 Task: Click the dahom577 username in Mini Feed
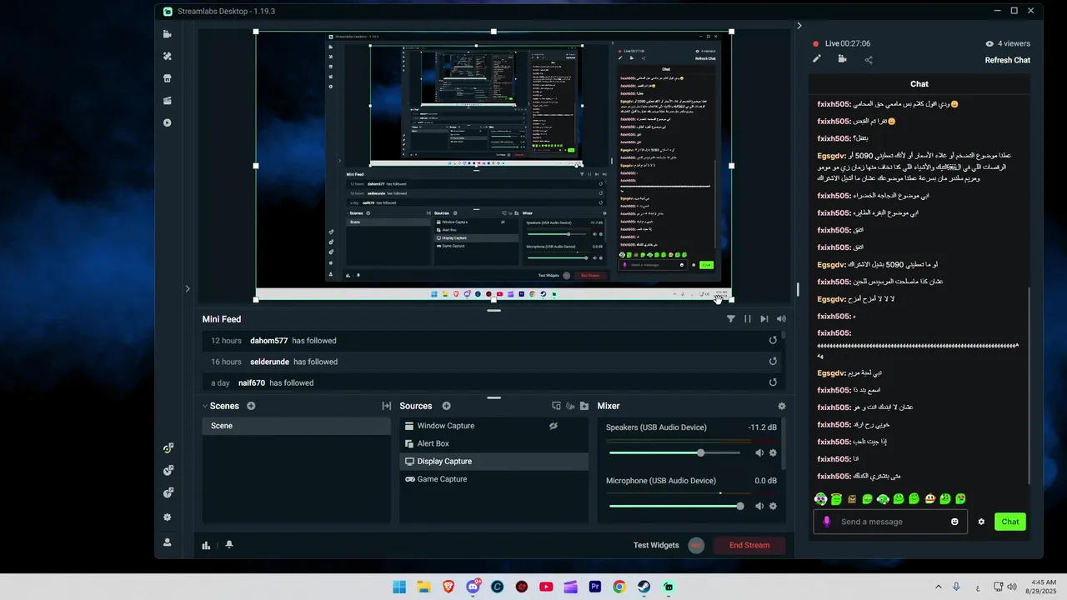point(270,341)
